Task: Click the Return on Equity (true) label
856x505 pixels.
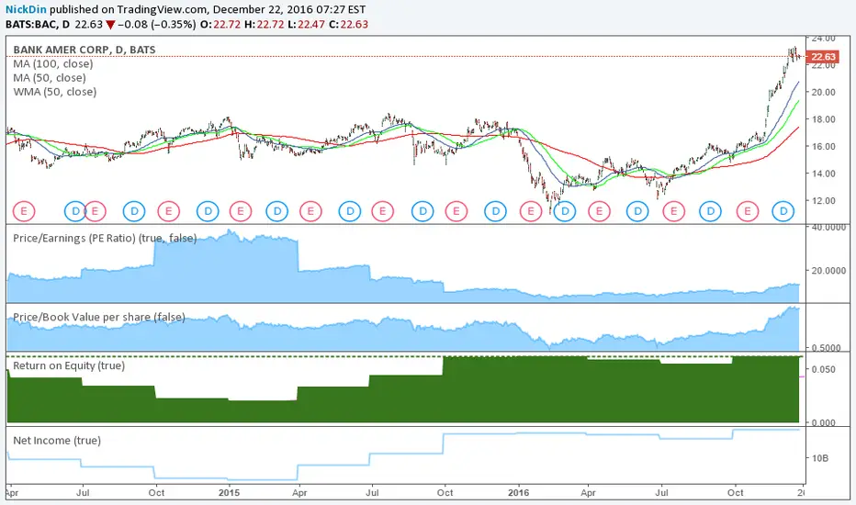Action: pyautogui.click(x=69, y=365)
